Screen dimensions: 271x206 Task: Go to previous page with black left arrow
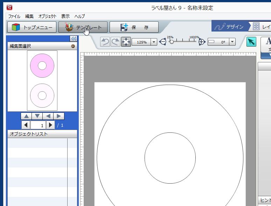pyautogui.click(x=26, y=125)
